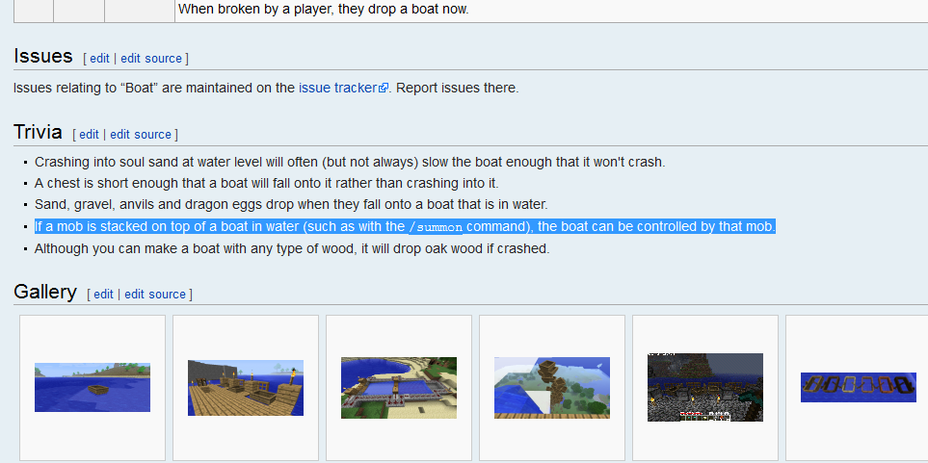Click the oak wood trivia line
928x463 pixels.
coord(292,249)
